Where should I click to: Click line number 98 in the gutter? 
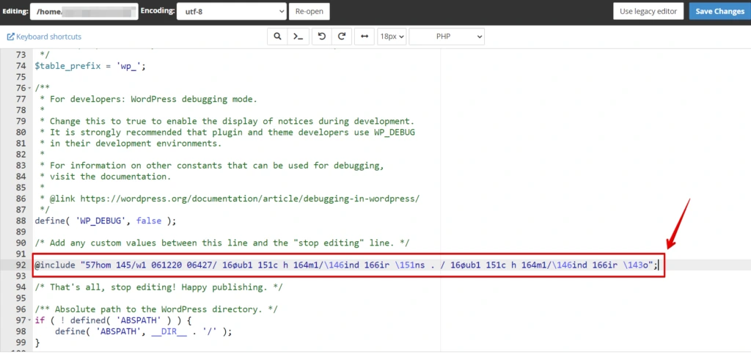[20, 331]
